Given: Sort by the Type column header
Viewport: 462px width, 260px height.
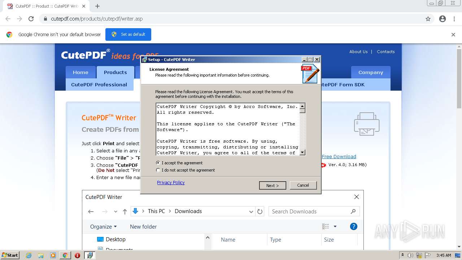Looking at the screenshot, I should (275, 240).
